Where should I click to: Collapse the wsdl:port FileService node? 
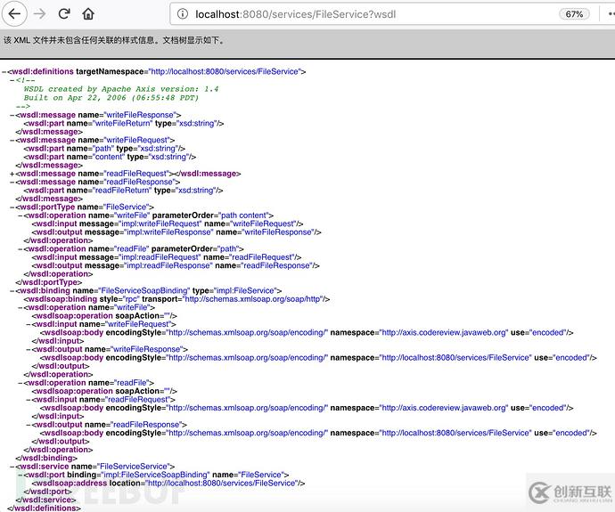(x=20, y=475)
